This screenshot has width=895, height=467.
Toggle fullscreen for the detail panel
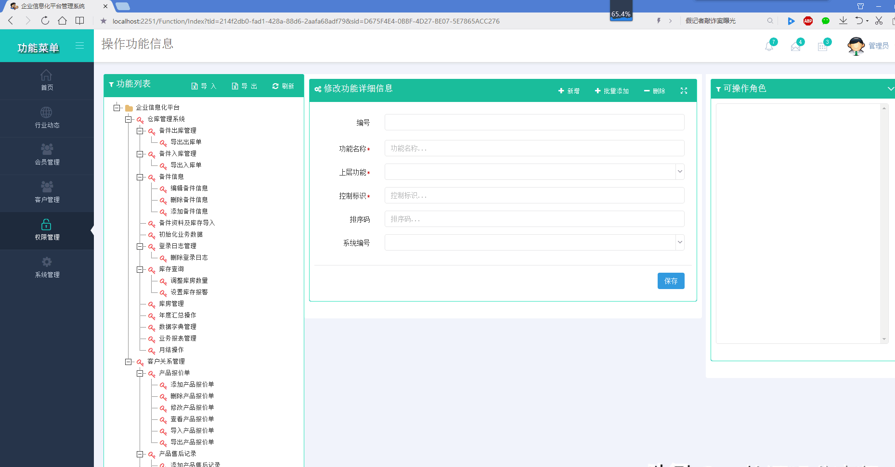pos(684,91)
